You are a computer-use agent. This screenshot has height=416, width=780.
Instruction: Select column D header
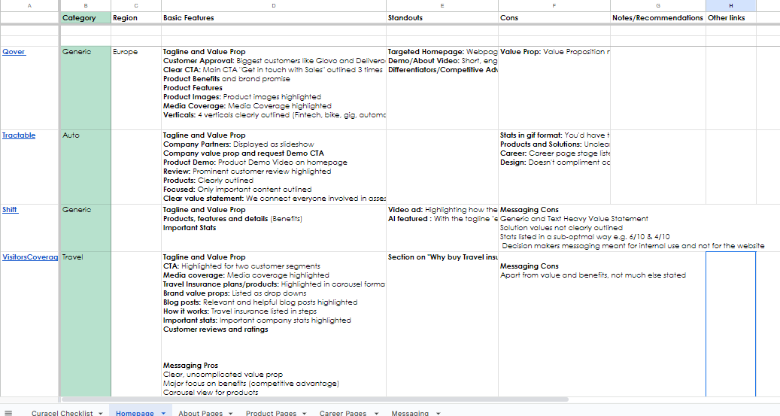pos(274,5)
